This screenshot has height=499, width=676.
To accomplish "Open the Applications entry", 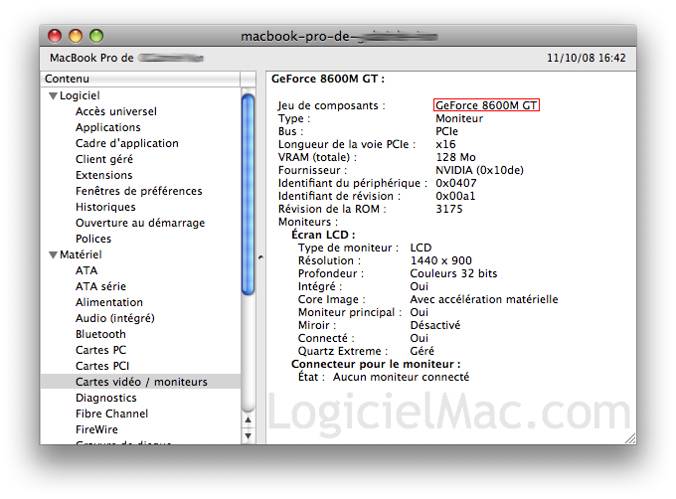I will [107, 127].
